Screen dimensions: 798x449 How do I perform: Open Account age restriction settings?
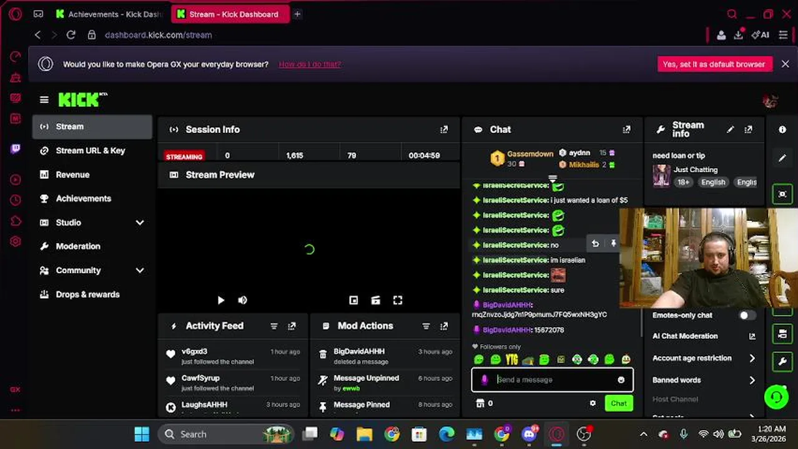[x=704, y=358]
